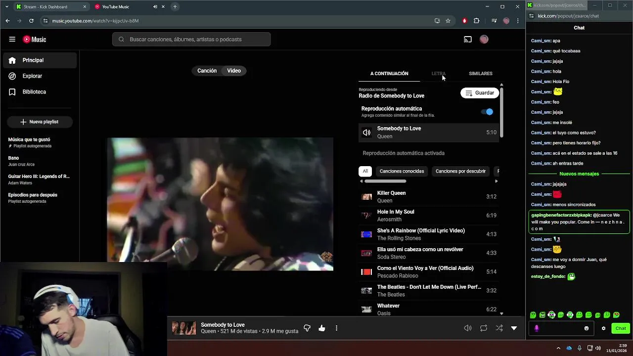Play Ella usó mi cabeza como un revólver
633x356 pixels.
[x=429, y=253]
